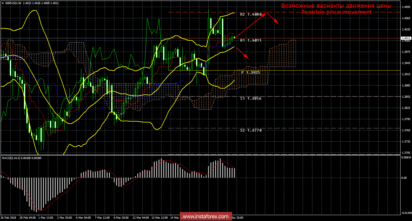
Task: Click the 1.3915 value on the price scale
Action: click(x=406, y=74)
